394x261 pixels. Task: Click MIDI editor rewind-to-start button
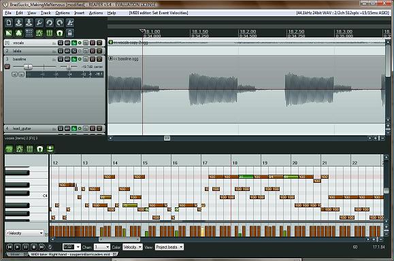point(10,247)
